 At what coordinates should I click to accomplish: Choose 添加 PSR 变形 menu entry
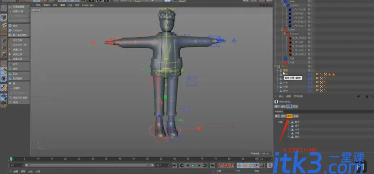point(20,97)
